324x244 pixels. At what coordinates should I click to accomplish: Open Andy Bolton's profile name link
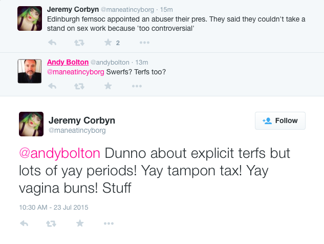point(68,62)
